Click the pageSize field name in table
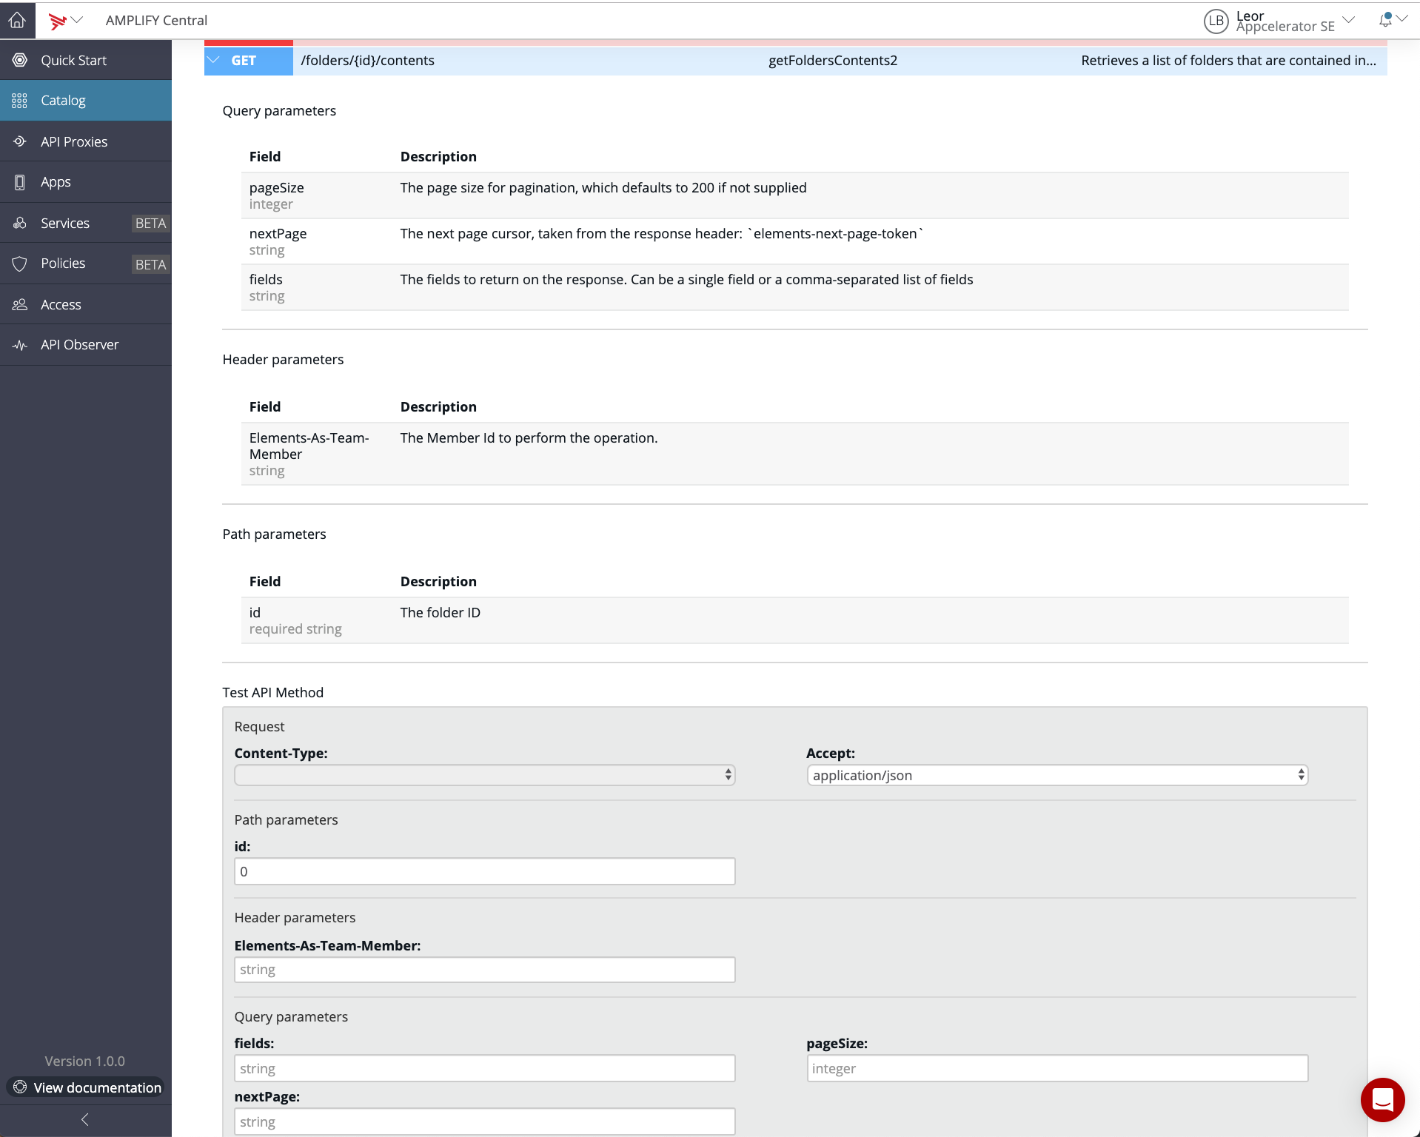Viewport: 1420px width, 1137px height. (x=277, y=188)
